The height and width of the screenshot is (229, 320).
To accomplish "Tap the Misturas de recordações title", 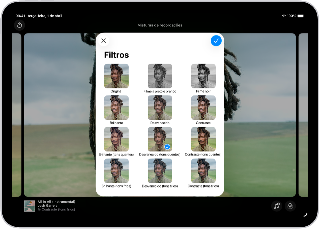I will click(160, 25).
